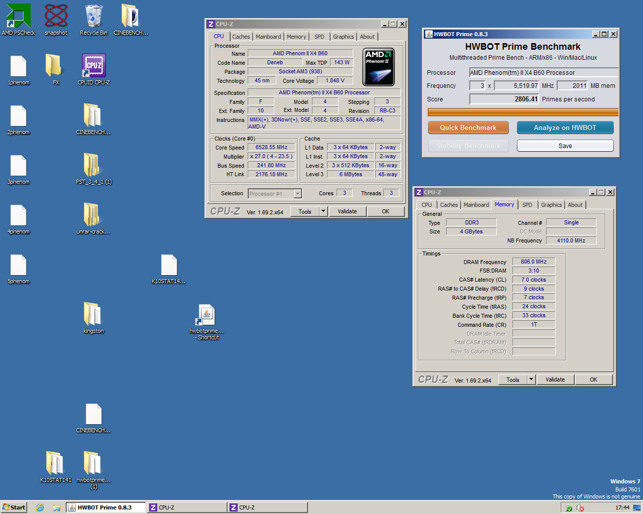Image resolution: width=643 pixels, height=514 pixels.
Task: Open the 1phenom file
Action: click(x=18, y=70)
